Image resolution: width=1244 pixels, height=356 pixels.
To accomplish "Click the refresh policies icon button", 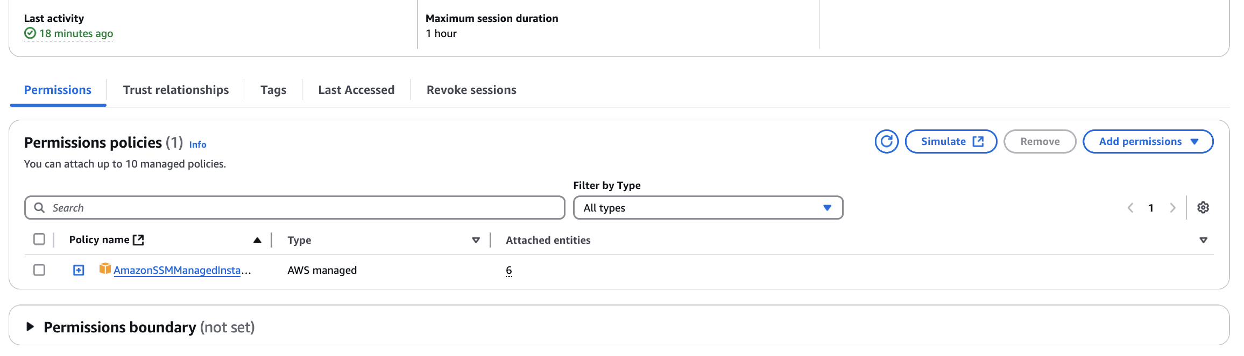I will (x=886, y=142).
